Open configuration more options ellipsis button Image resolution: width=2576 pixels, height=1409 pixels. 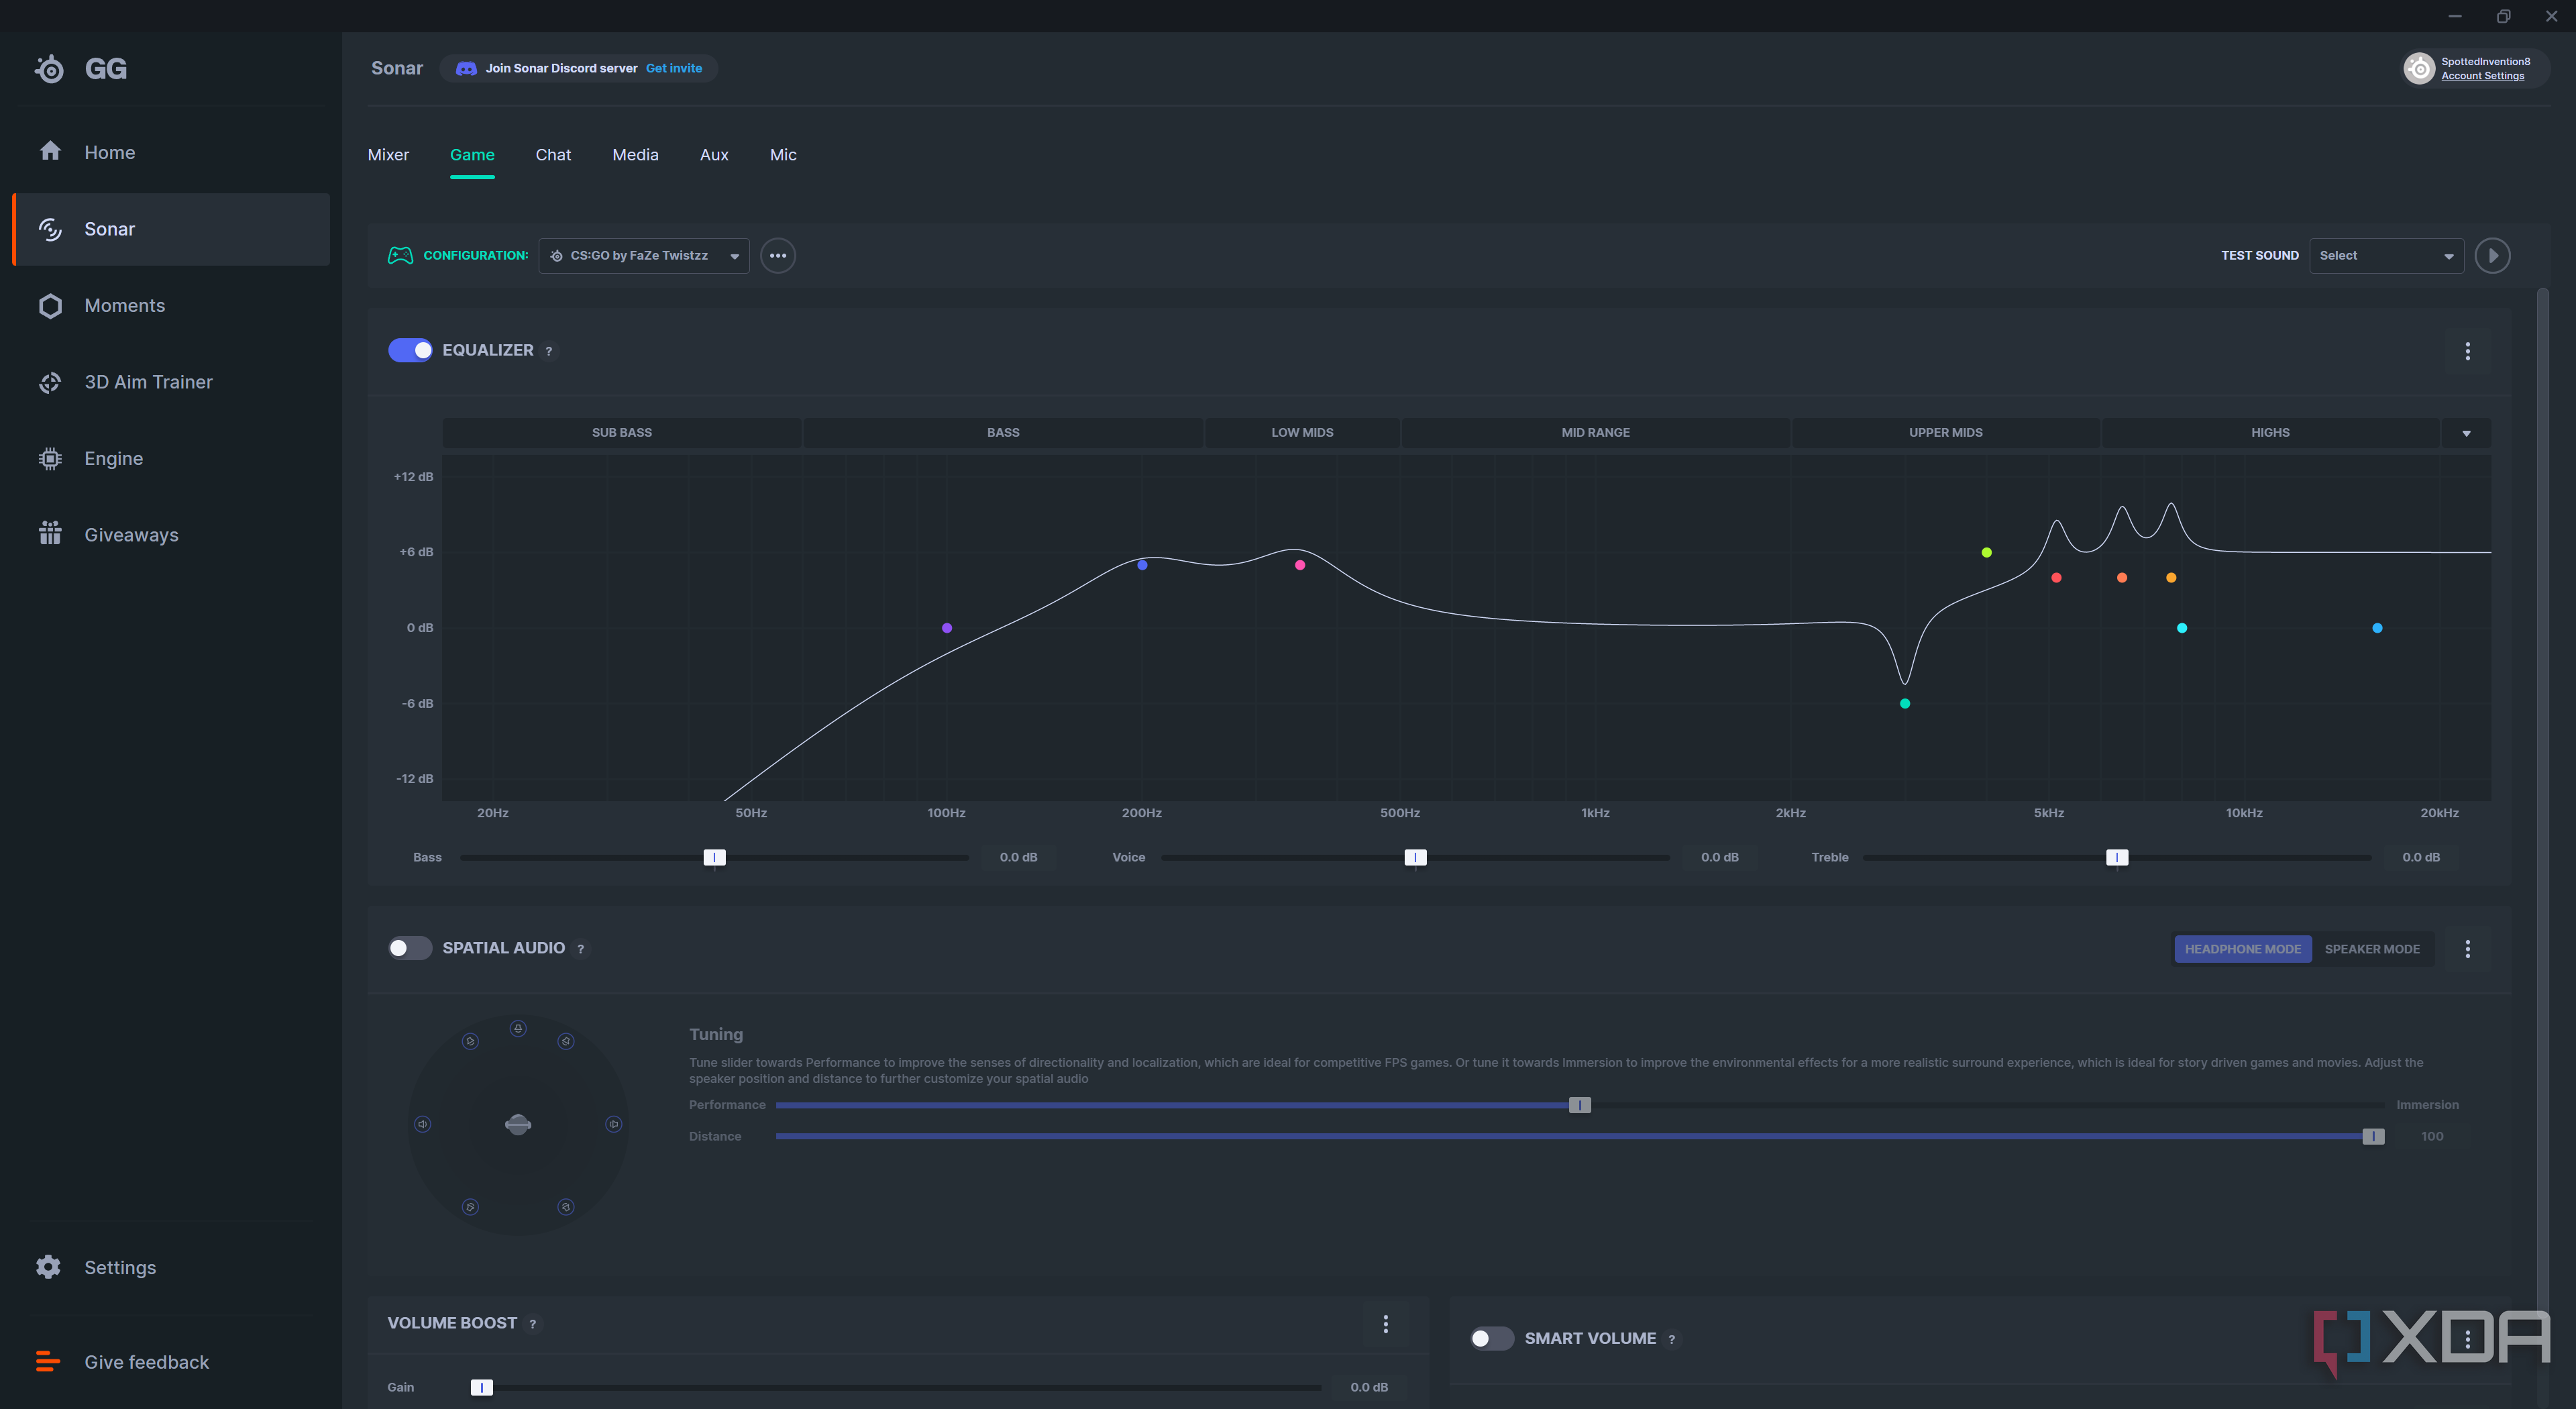tap(777, 255)
